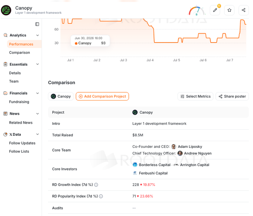
Task: Click info icon next to RD Popularity Index
Action: (x=101, y=196)
